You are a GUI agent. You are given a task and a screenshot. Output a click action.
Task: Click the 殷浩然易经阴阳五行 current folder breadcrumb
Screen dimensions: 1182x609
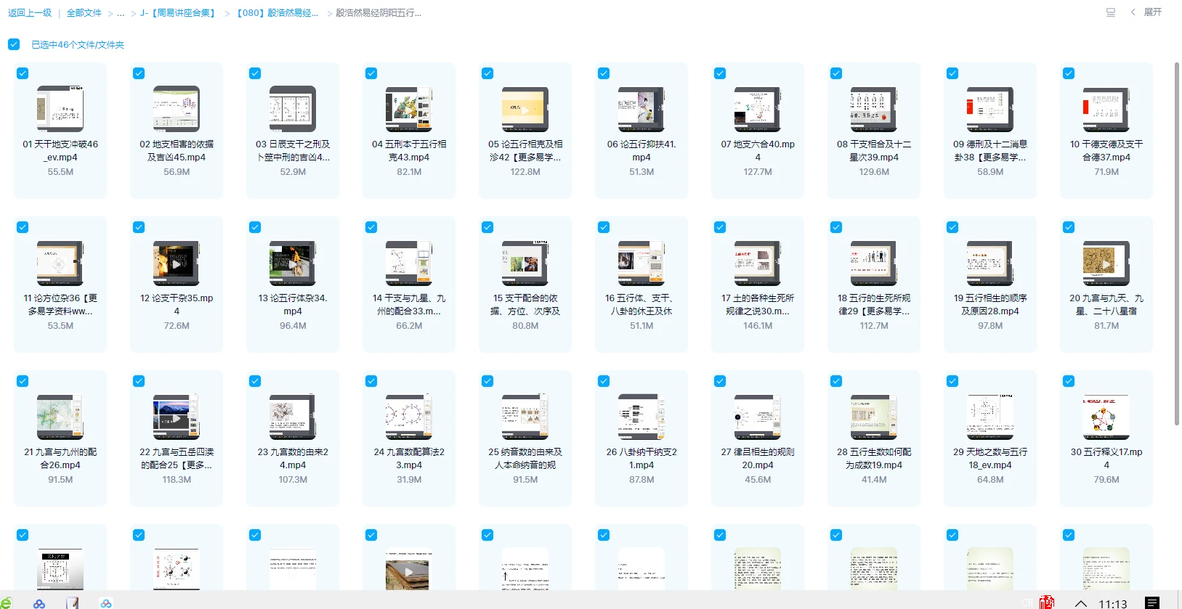click(379, 13)
